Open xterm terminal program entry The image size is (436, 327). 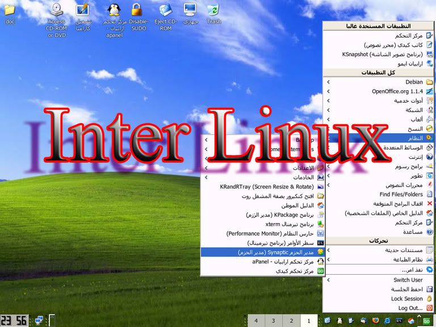[263, 224]
